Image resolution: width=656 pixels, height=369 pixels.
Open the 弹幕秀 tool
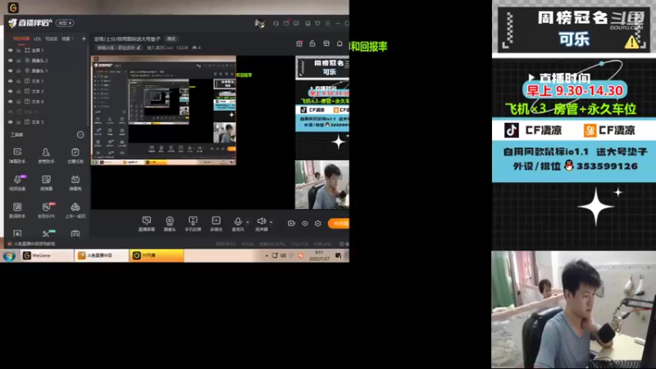75,183
